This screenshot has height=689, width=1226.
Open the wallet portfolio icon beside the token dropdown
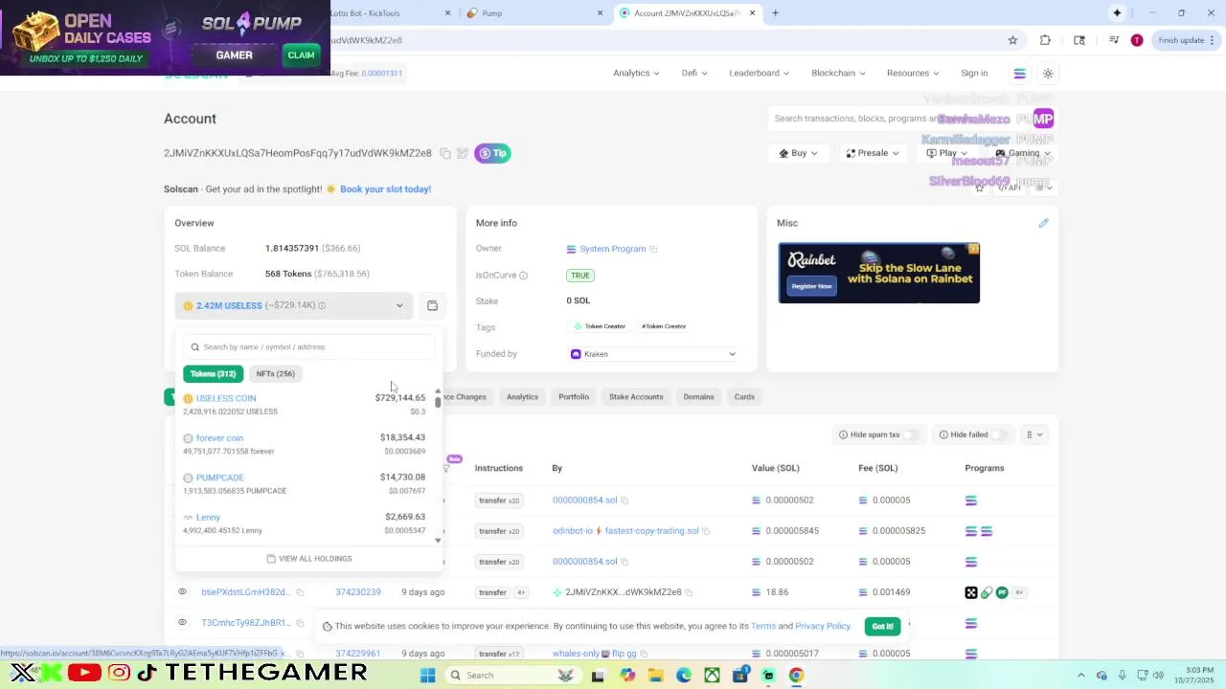432,305
